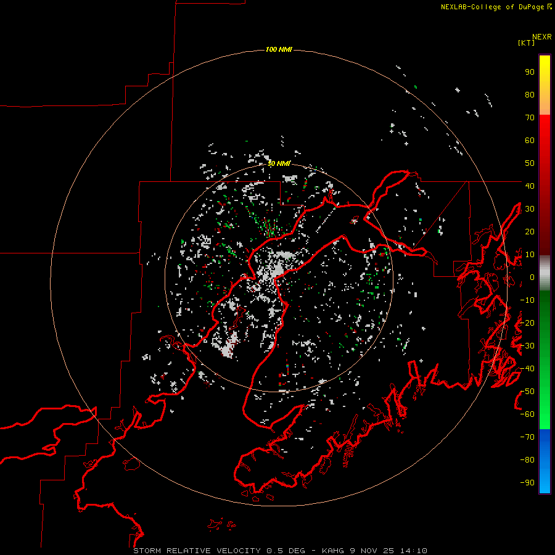Click the 50 NMI range ring label
Screen dimensions: 555x555
(279, 163)
